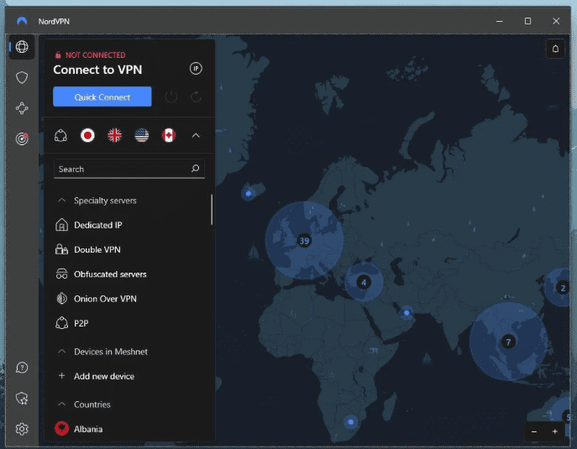Click the South Africa server dot

click(x=351, y=422)
